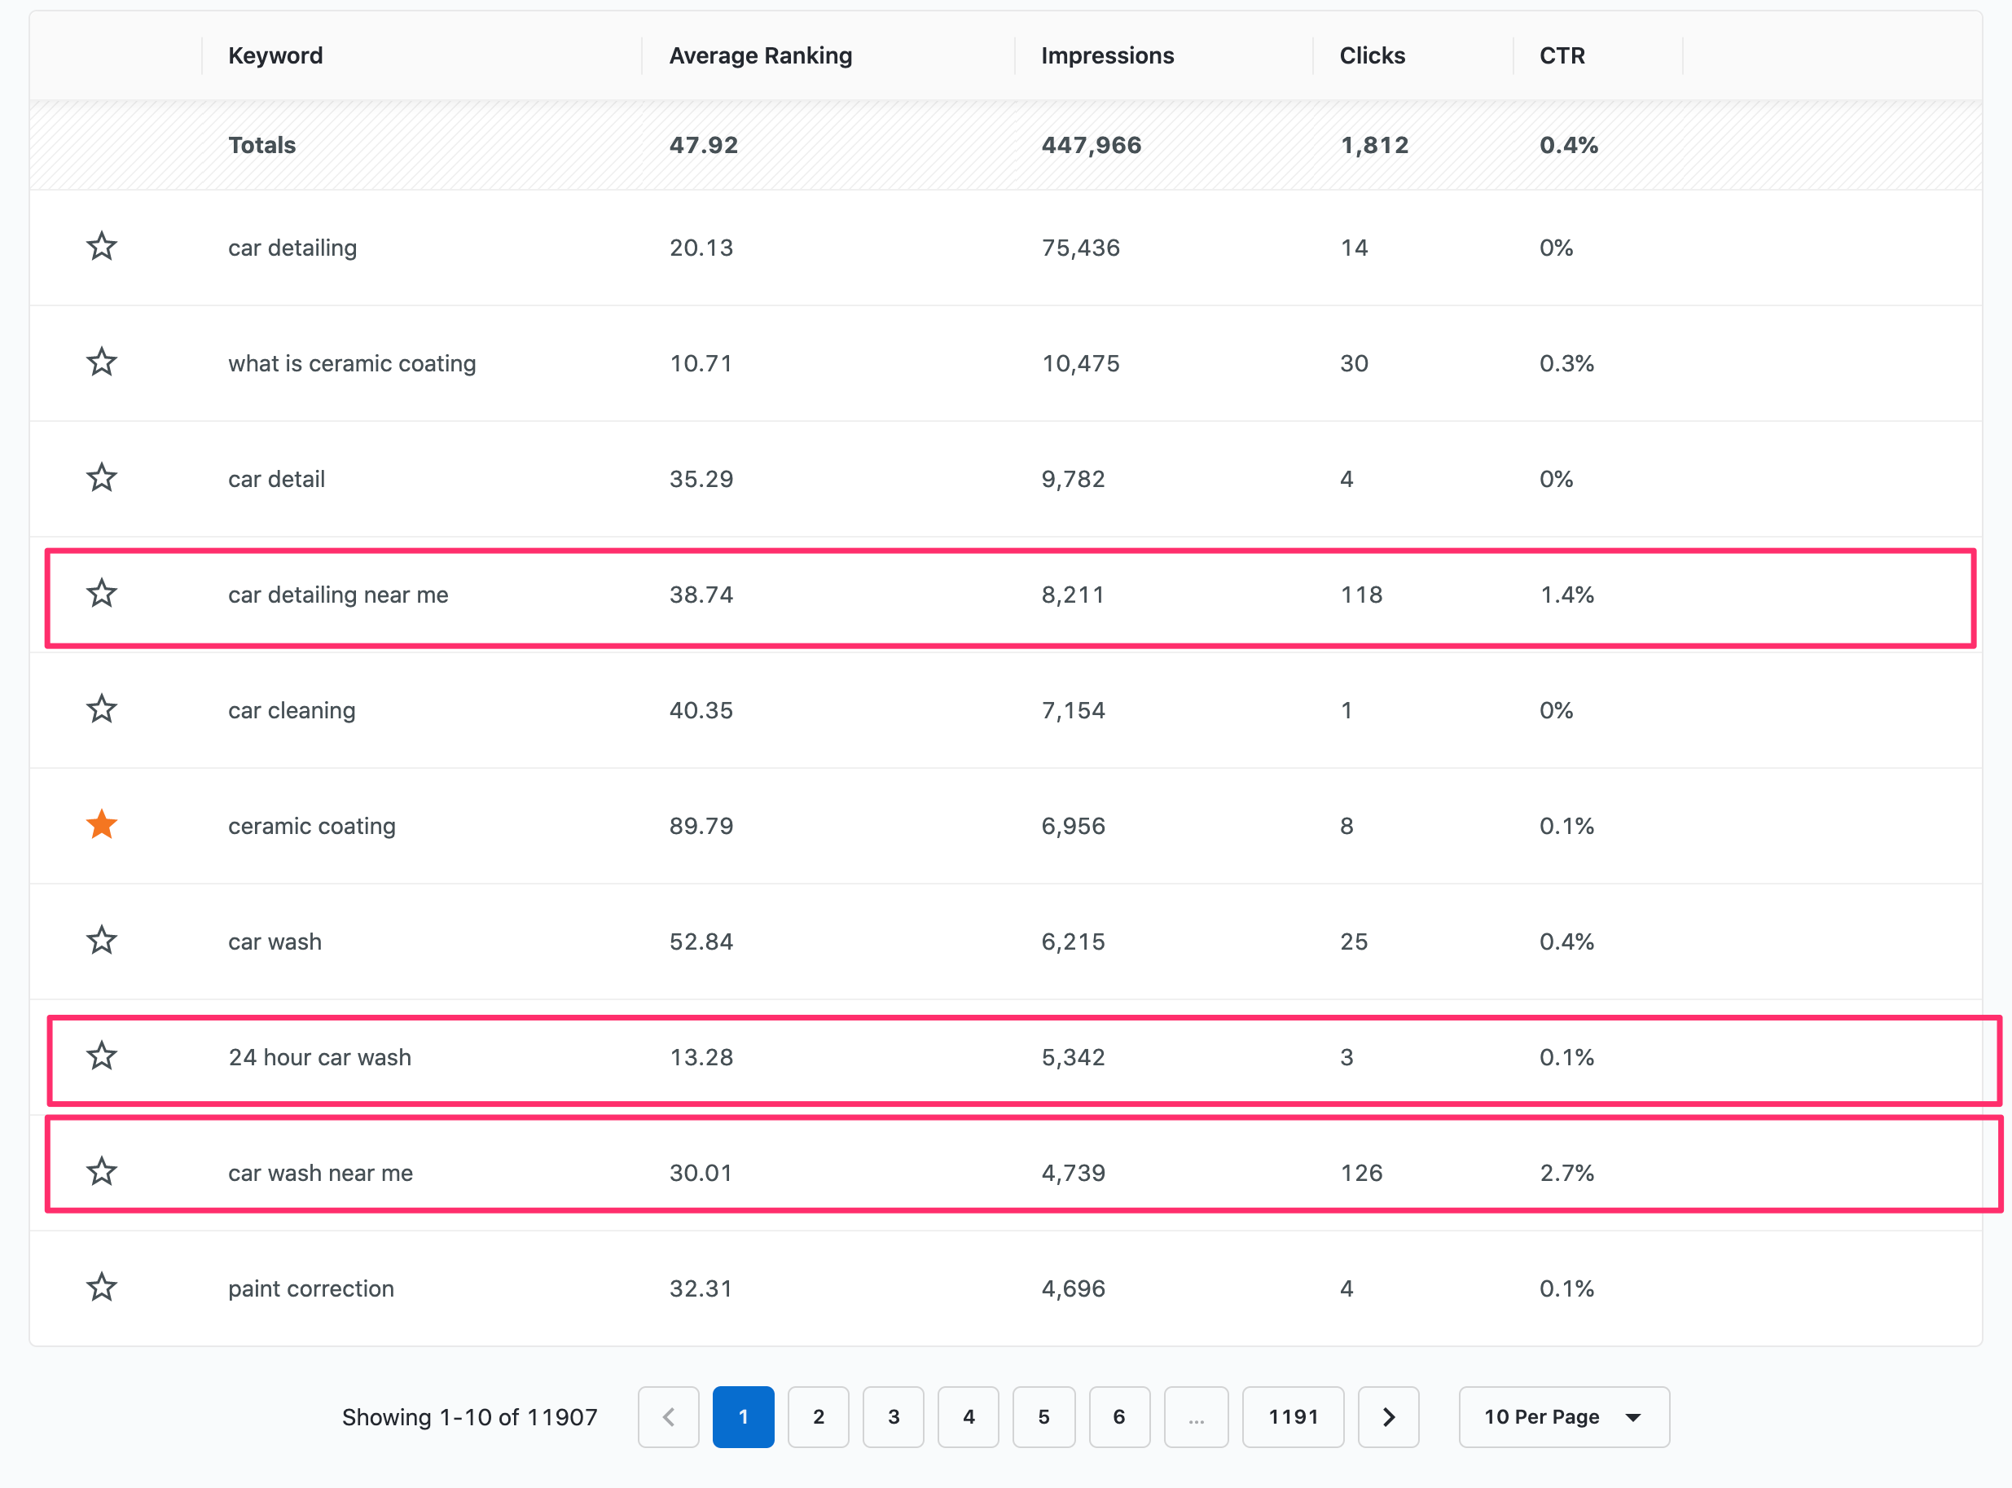
Task: Sort table by CTR column header
Action: coord(1562,56)
